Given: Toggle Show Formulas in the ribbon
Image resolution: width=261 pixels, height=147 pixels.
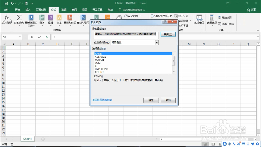Looking at the screenshot, I should coord(181,16).
